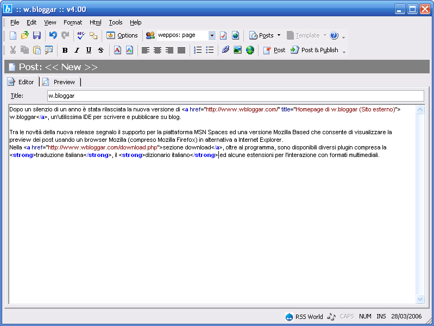Paste from clipboard icon
434x326 pixels.
(37, 50)
